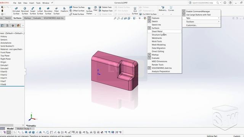Open the Fillet dropdown arrow

(x=95, y=14)
